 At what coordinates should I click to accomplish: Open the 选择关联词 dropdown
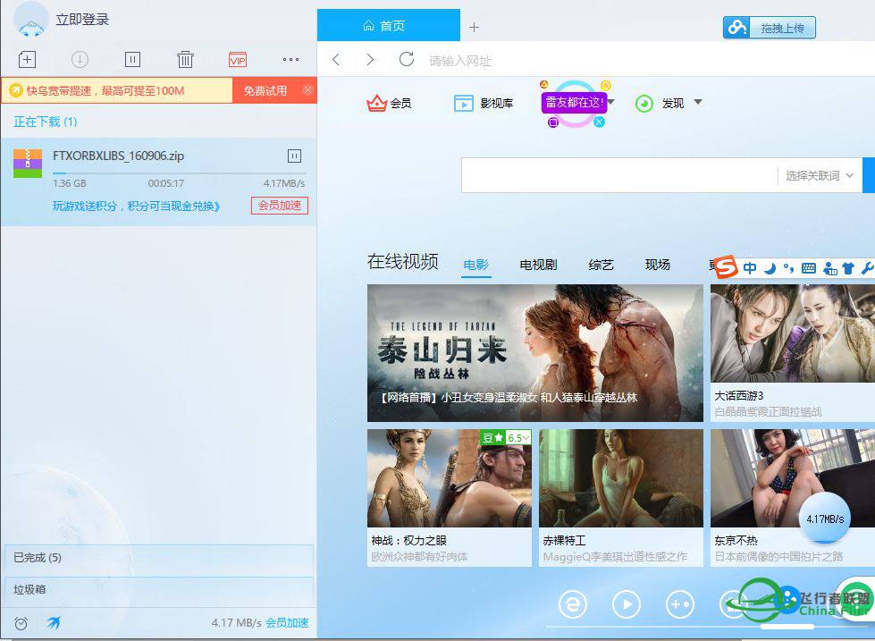coord(815,175)
